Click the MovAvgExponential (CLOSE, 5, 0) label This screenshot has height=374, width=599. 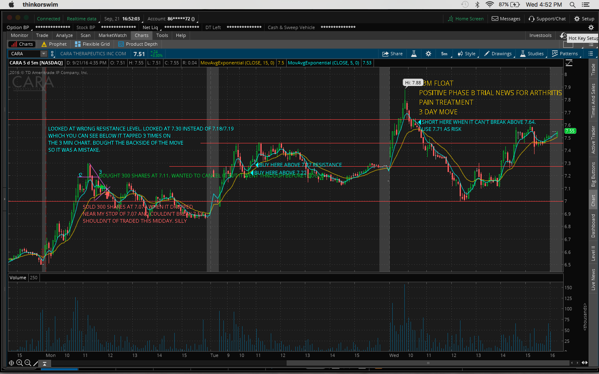pos(324,63)
